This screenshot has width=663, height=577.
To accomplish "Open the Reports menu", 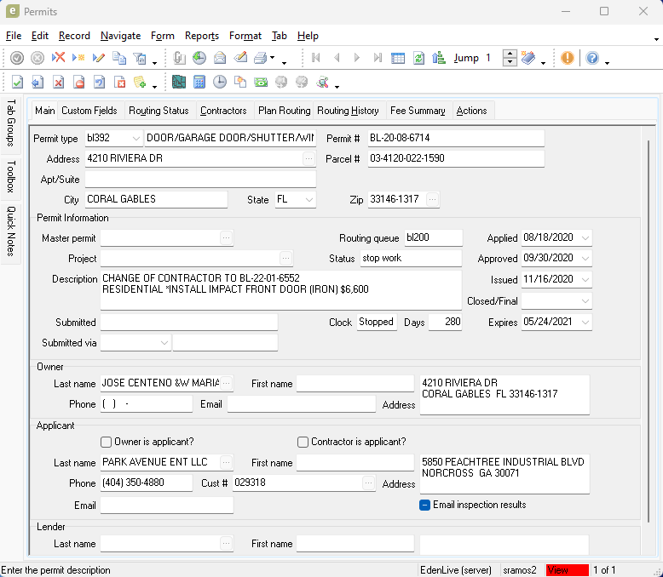I will click(x=202, y=36).
